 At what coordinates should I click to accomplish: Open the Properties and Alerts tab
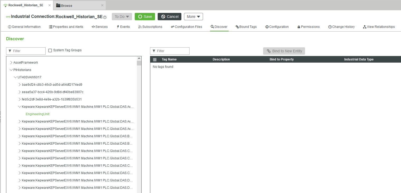coord(66,27)
